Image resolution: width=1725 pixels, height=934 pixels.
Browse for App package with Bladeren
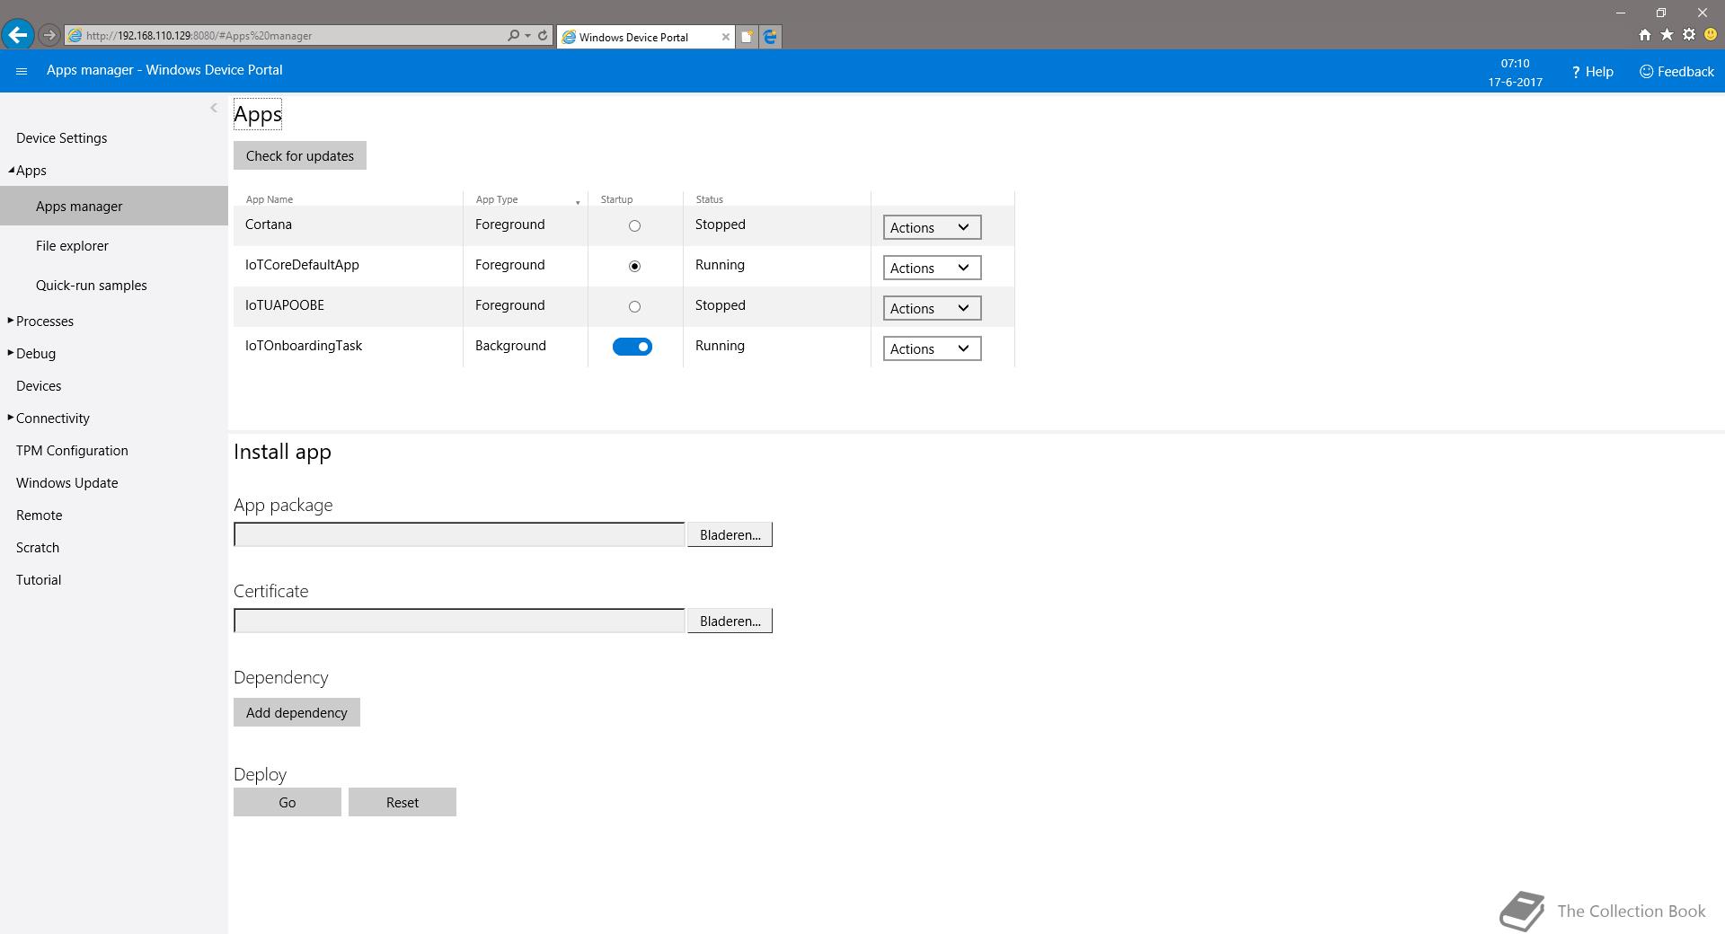730,534
